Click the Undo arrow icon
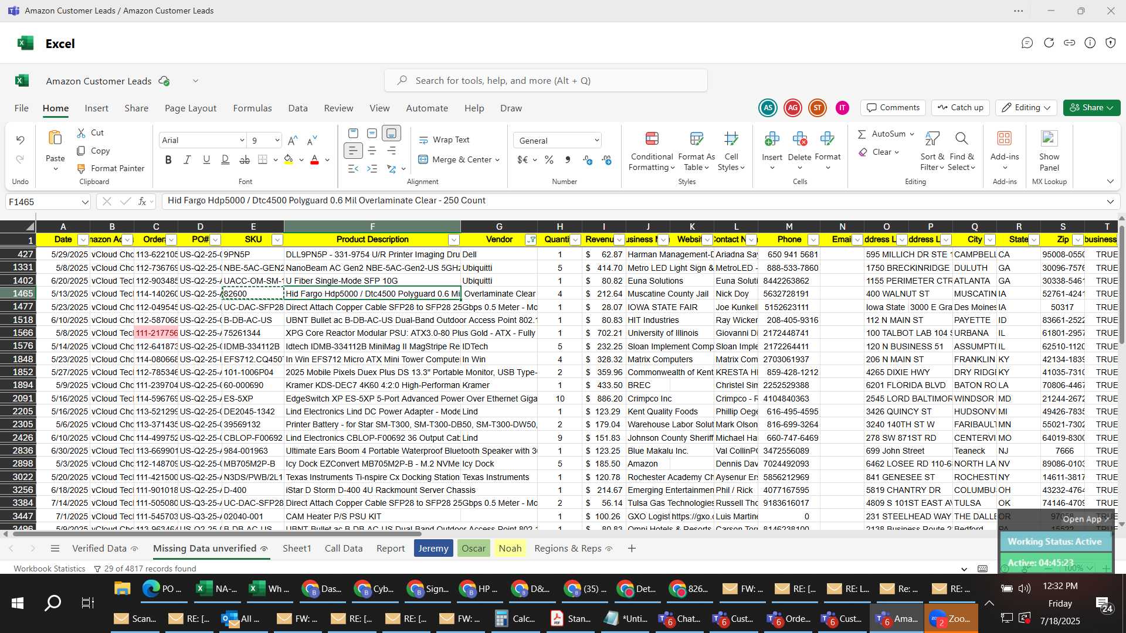Image resolution: width=1126 pixels, height=633 pixels. pyautogui.click(x=20, y=139)
